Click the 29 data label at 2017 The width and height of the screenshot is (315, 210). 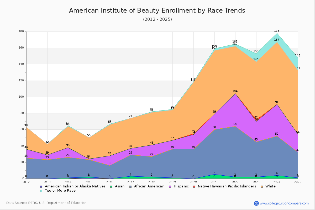pos(130,153)
